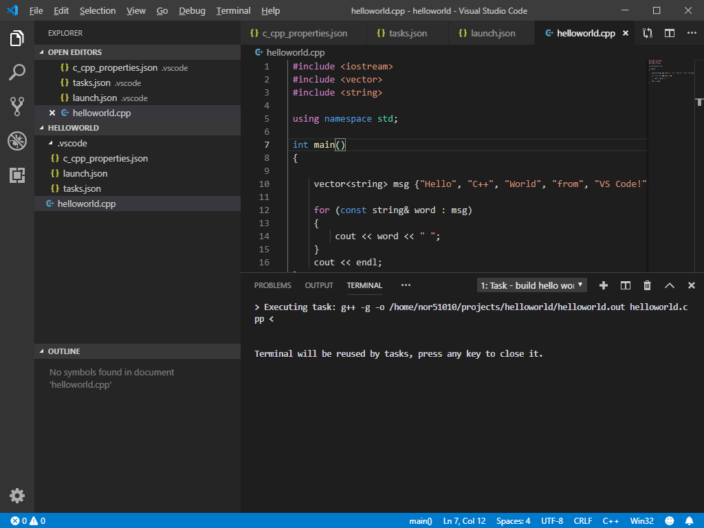Image resolution: width=704 pixels, height=528 pixels.
Task: Click the Split Editor icon
Action: (x=669, y=32)
